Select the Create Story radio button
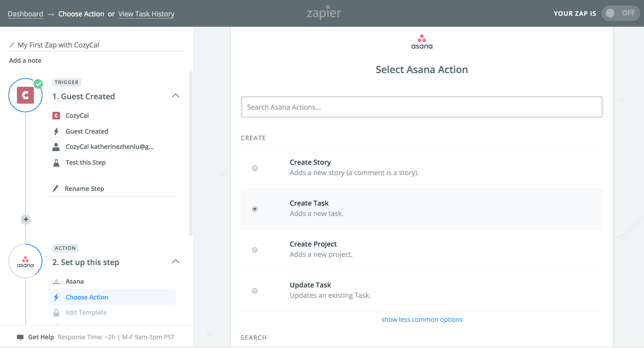 255,168
